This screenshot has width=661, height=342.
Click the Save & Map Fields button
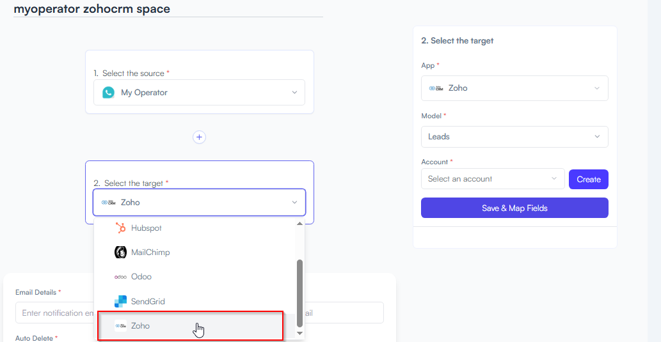click(x=514, y=208)
